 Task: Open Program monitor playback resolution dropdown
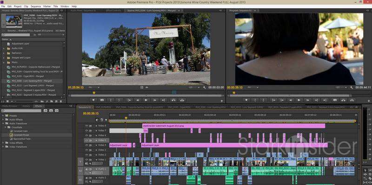point(341,87)
